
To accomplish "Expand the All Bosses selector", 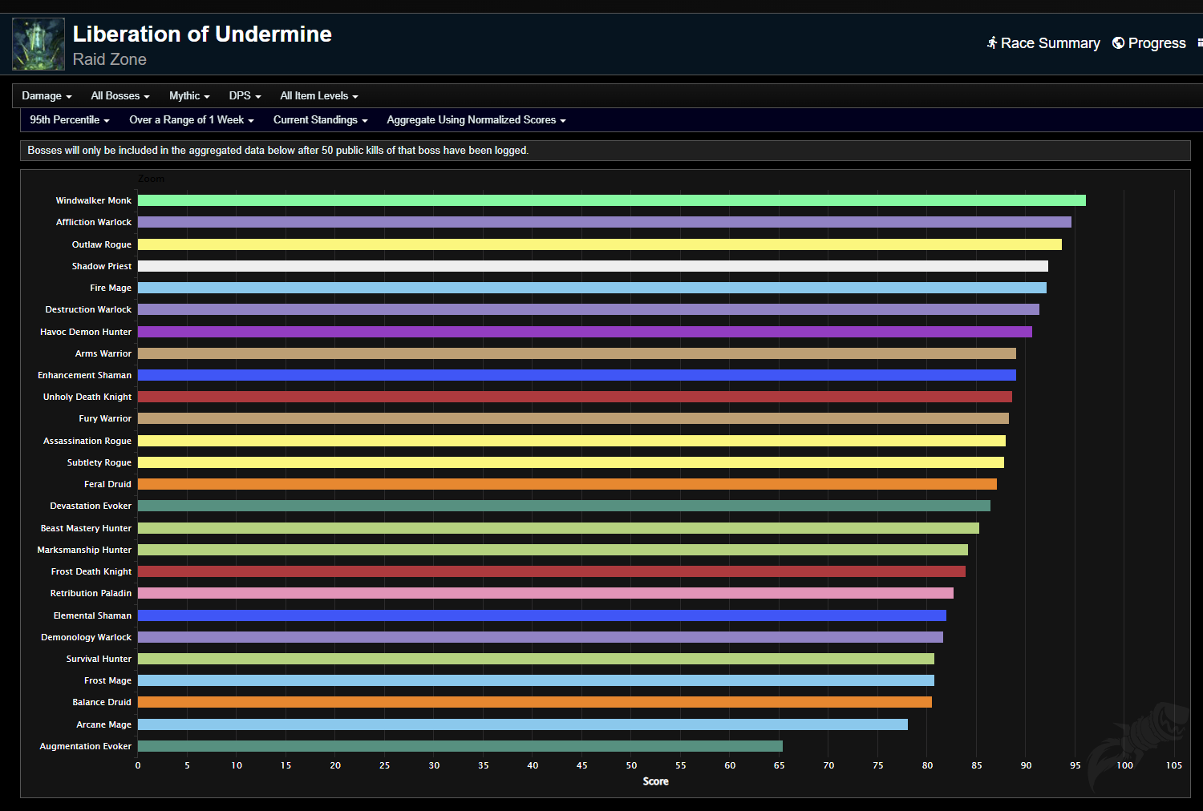I will 119,95.
